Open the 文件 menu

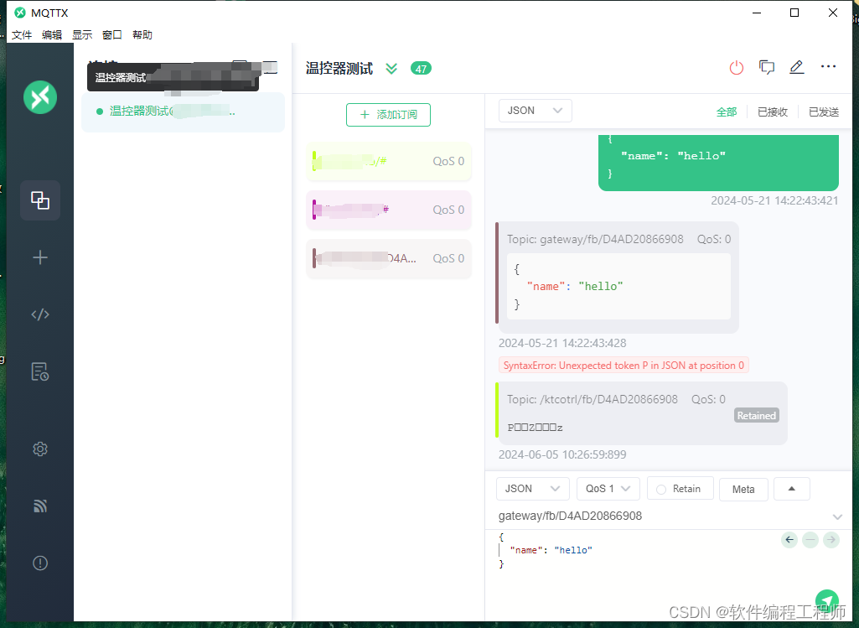22,35
